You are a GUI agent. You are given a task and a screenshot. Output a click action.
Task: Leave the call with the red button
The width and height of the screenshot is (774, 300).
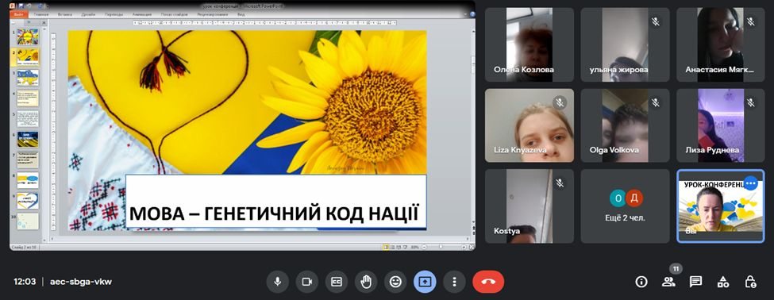[488, 282]
